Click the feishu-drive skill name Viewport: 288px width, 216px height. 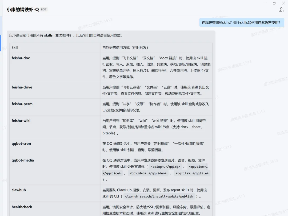tap(22, 87)
